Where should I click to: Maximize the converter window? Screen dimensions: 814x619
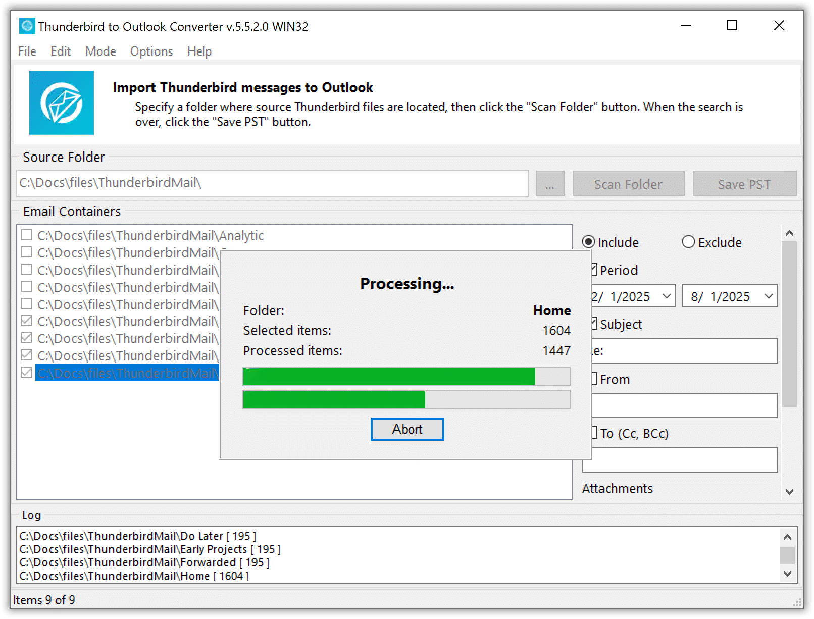[732, 26]
